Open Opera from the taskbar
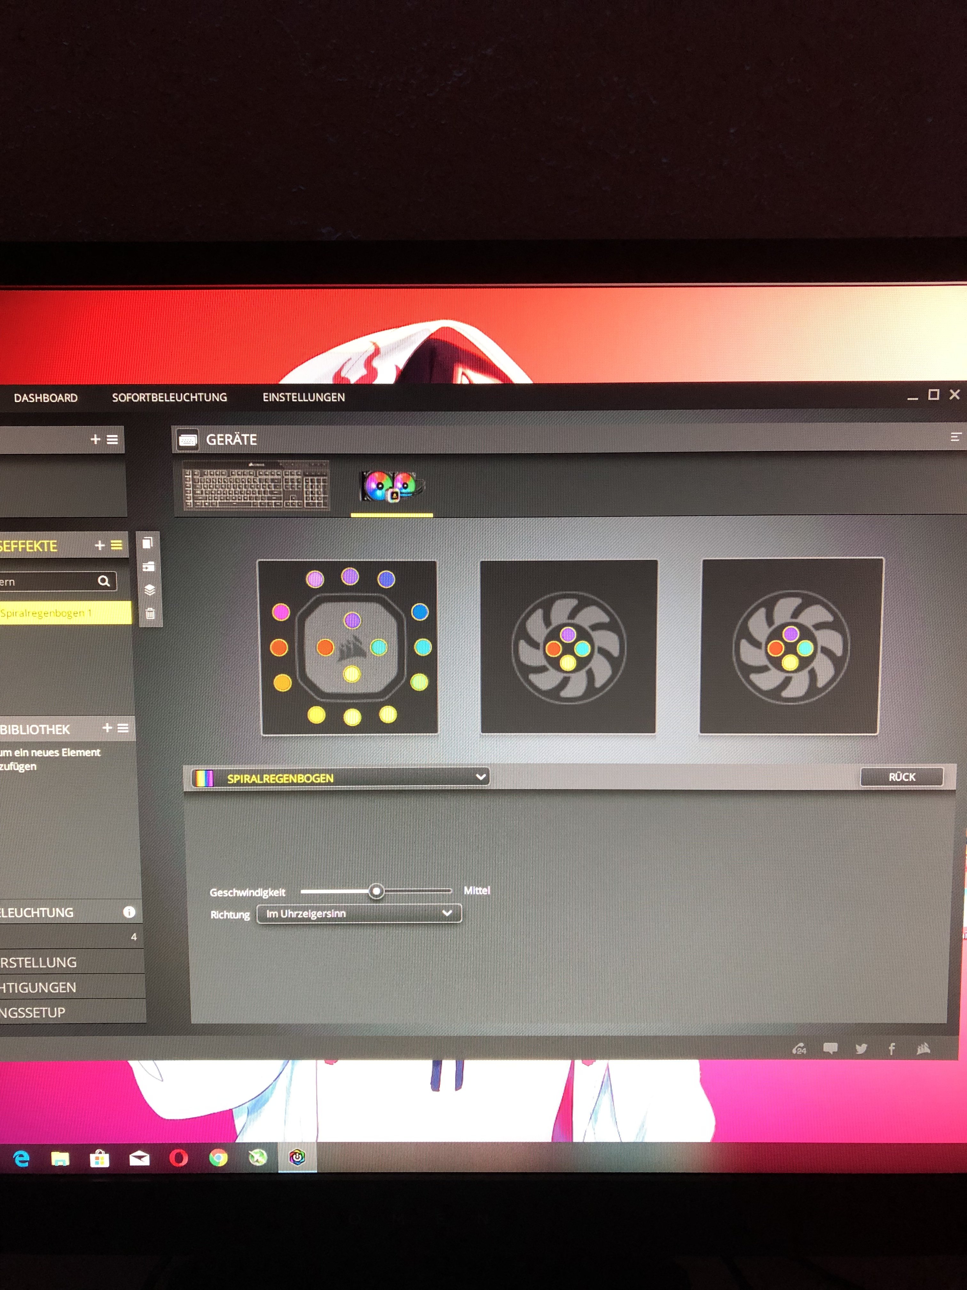This screenshot has width=967, height=1290. tap(179, 1158)
